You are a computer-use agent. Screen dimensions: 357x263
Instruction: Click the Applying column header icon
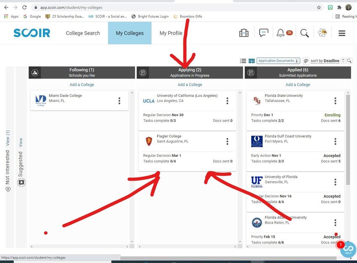tap(143, 73)
